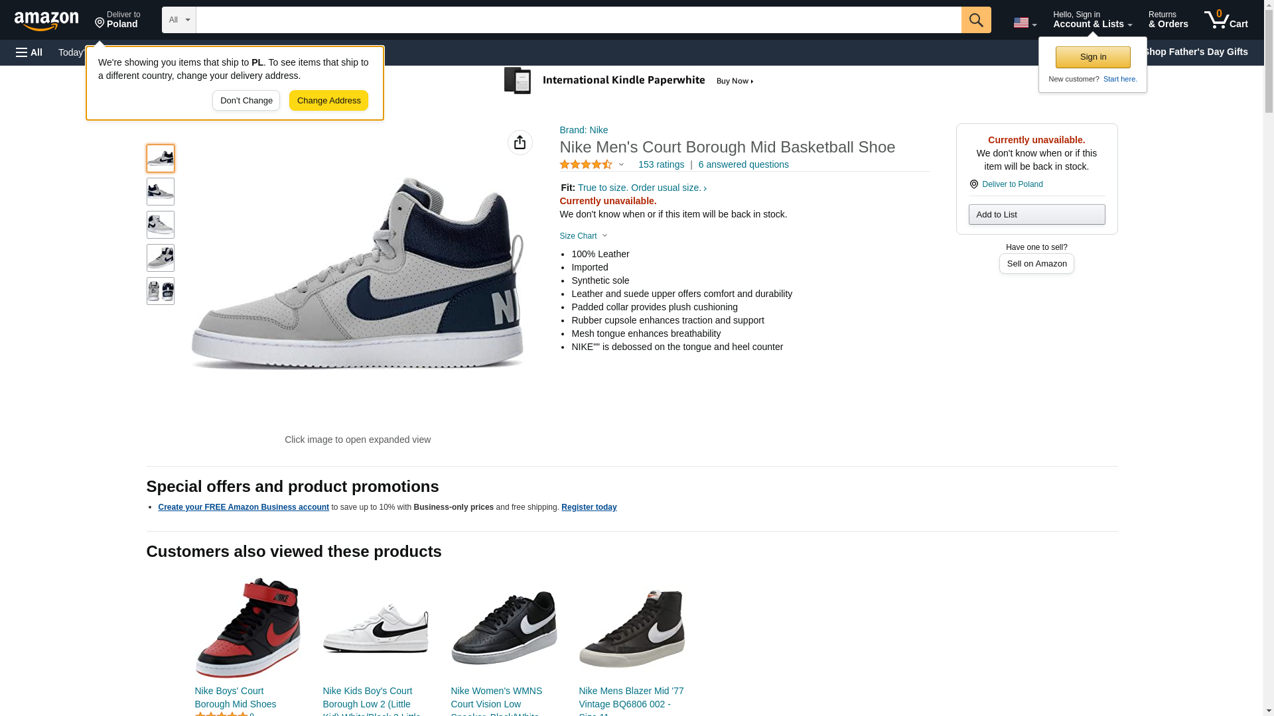The height and width of the screenshot is (716, 1274).
Task: Click the magnifying glass search button
Action: click(975, 20)
